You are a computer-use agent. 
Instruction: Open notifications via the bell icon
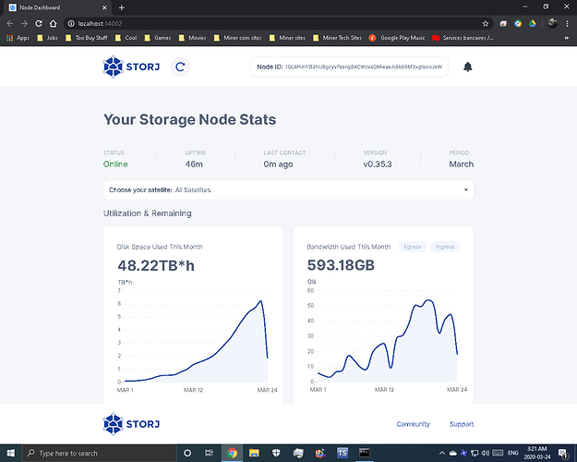coord(468,67)
